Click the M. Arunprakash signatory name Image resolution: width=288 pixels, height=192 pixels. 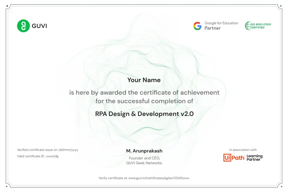point(144,151)
